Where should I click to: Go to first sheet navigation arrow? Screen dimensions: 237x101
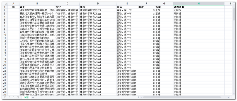5,97
